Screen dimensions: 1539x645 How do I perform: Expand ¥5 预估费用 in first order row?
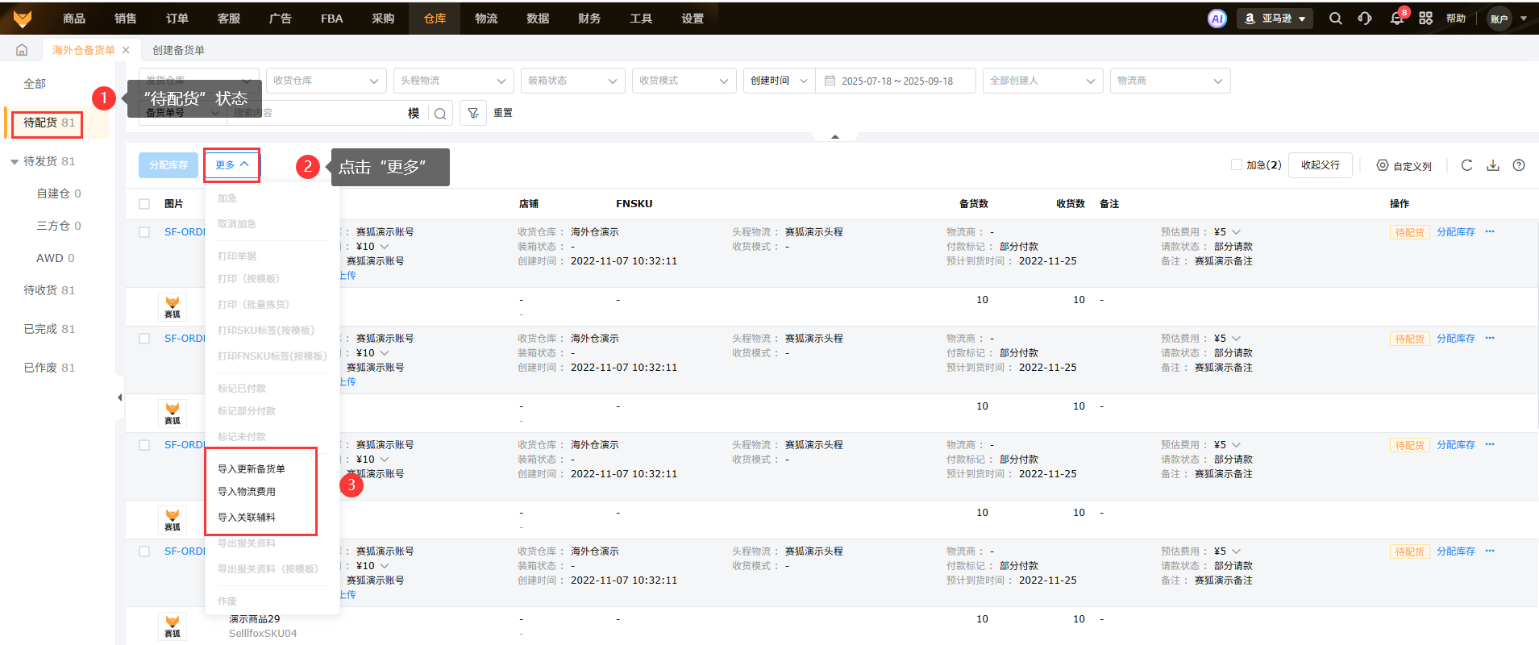[x=1237, y=232]
